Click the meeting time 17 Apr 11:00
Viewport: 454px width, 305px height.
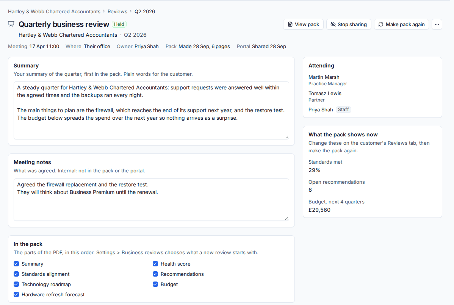point(44,46)
